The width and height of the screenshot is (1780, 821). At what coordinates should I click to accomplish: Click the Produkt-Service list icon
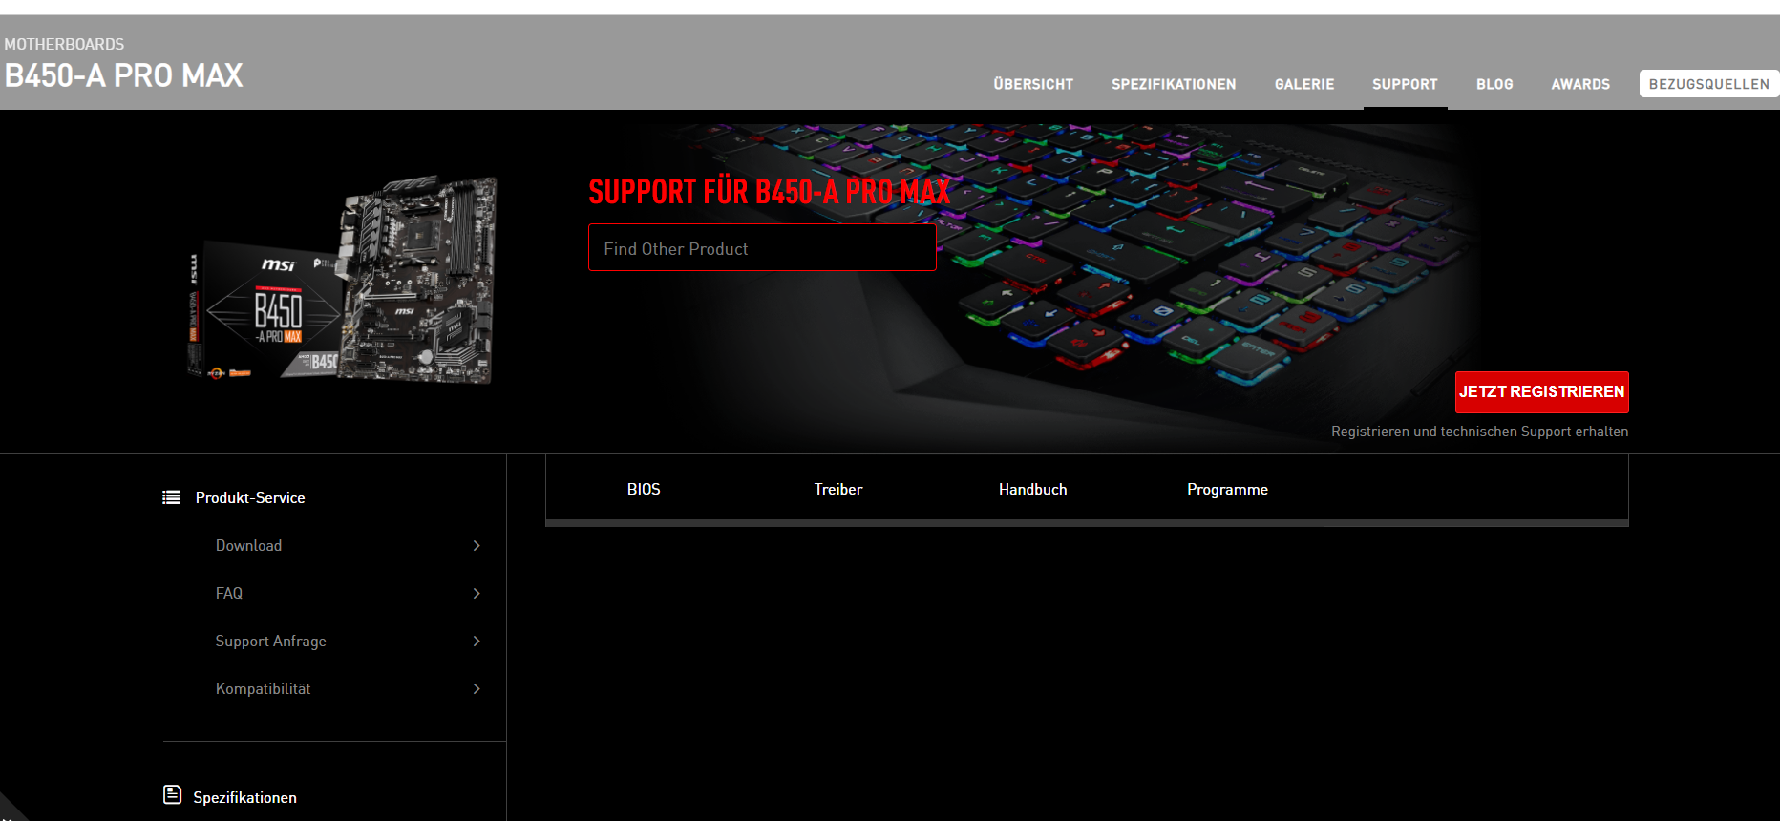click(x=172, y=497)
